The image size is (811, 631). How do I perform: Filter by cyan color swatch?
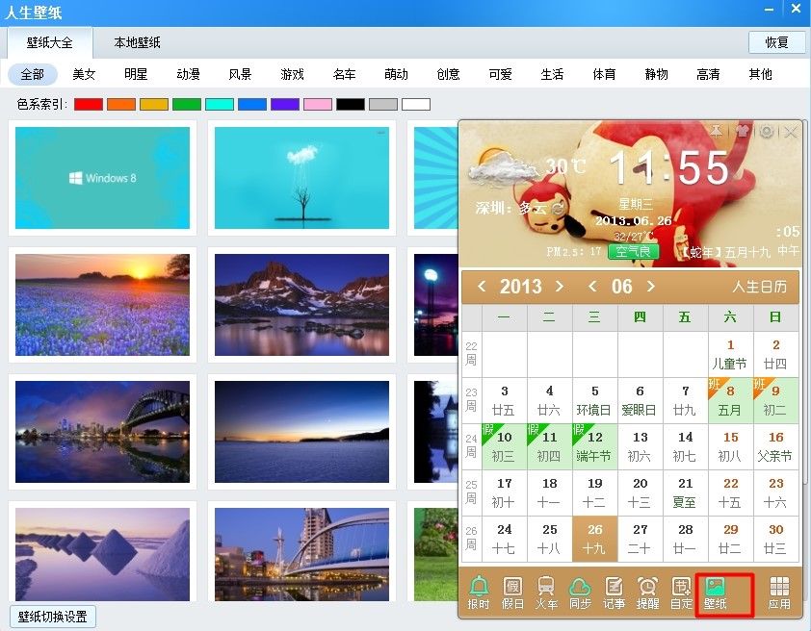point(220,104)
